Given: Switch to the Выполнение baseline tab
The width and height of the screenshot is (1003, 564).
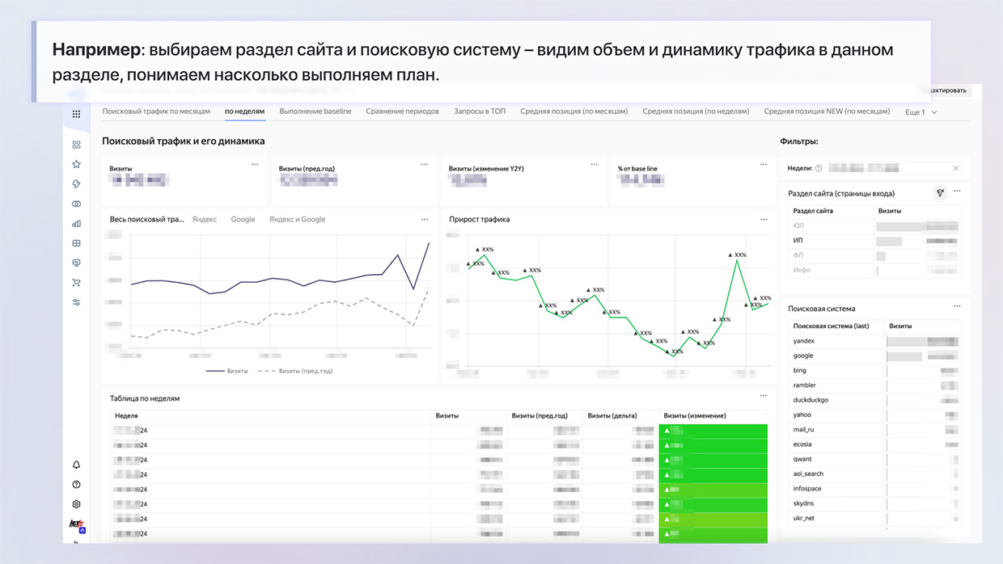Looking at the screenshot, I should click(x=315, y=112).
